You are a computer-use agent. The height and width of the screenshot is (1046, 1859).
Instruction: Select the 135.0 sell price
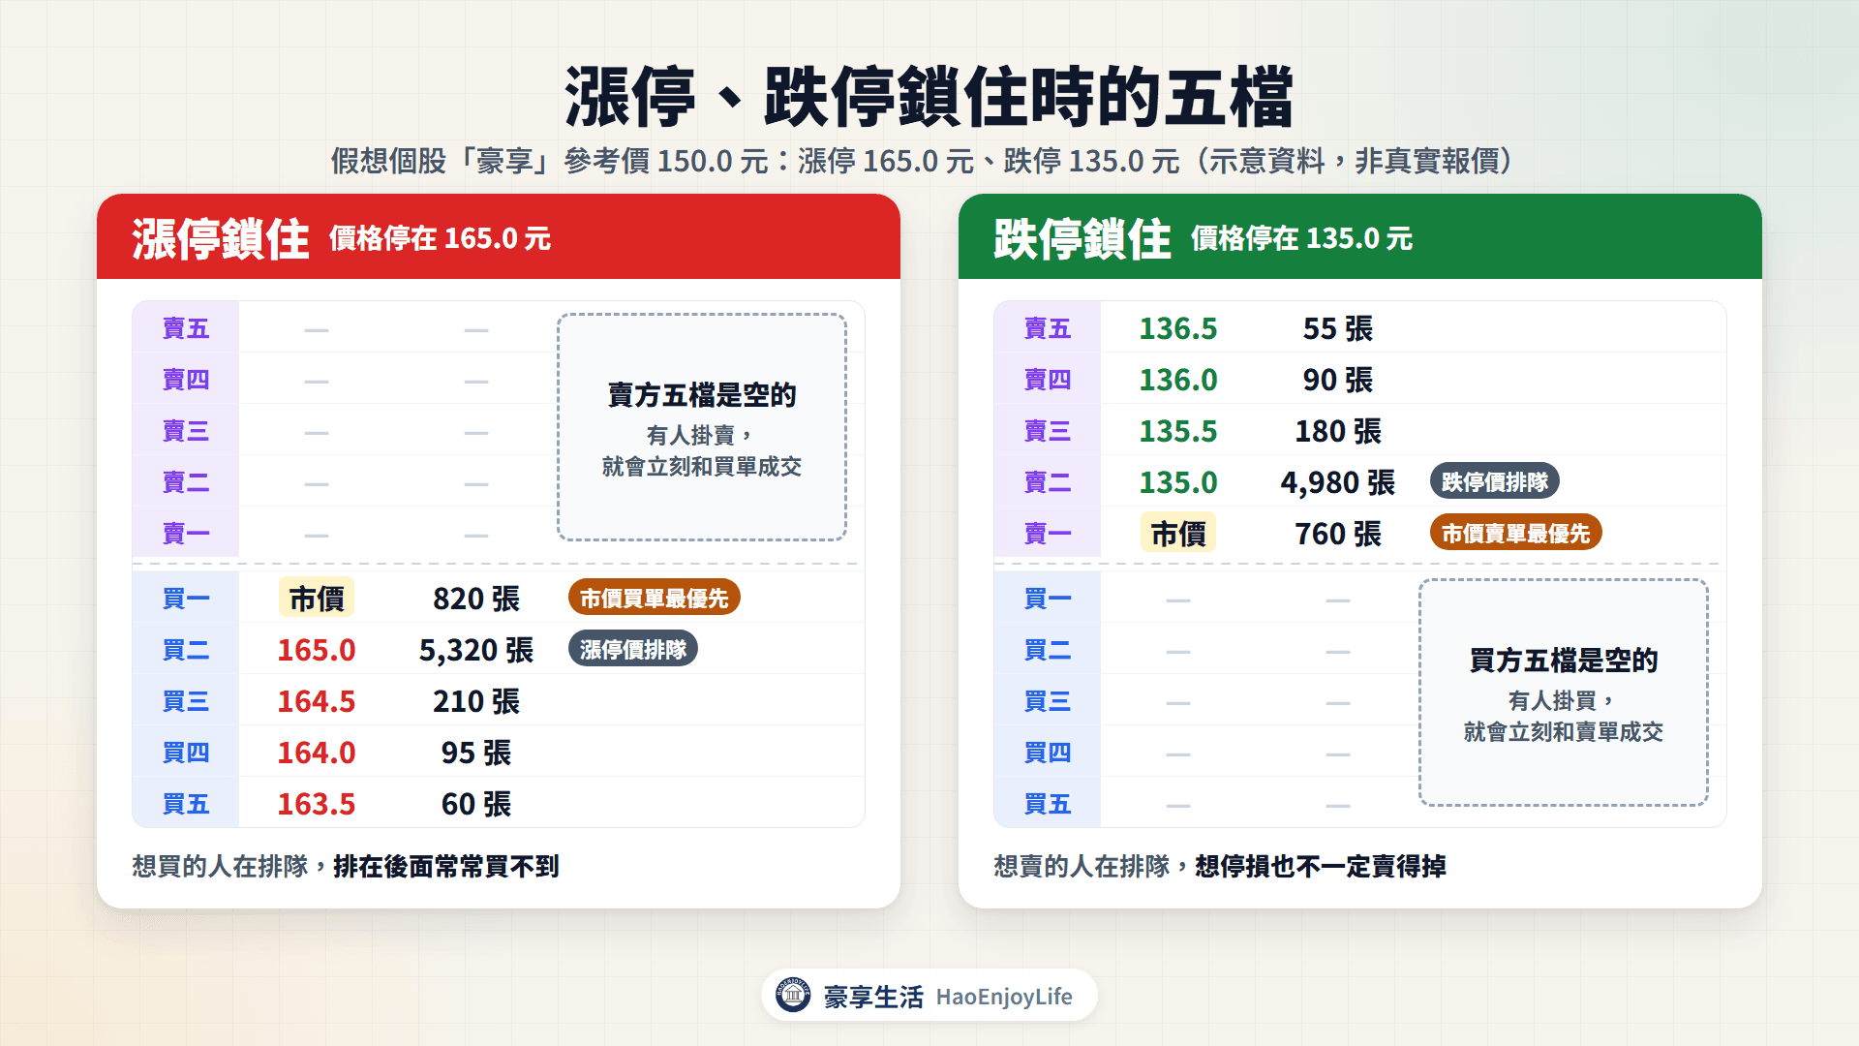coord(1178,482)
